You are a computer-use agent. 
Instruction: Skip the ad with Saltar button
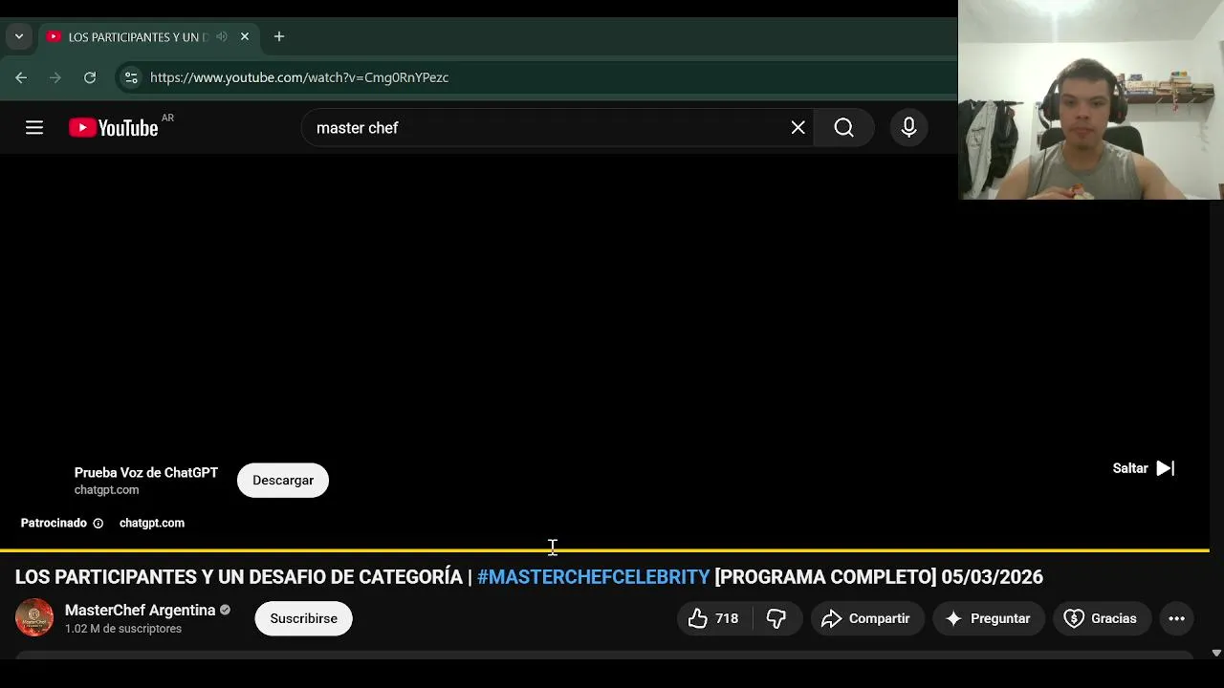click(1144, 468)
